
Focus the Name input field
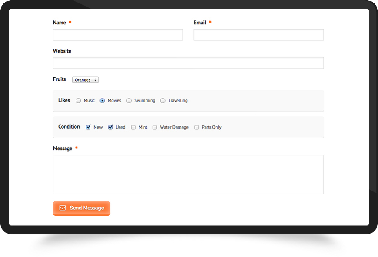(x=118, y=35)
